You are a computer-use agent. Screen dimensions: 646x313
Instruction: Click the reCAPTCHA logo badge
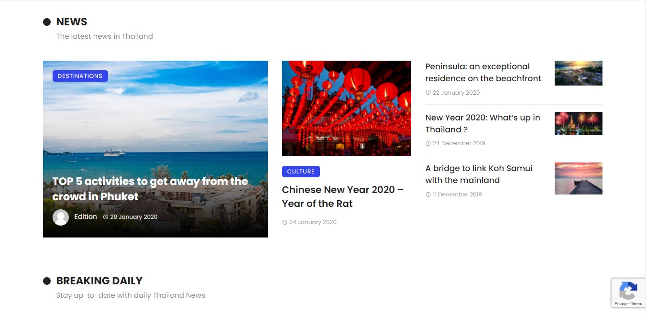tap(628, 291)
